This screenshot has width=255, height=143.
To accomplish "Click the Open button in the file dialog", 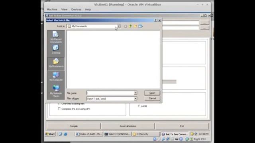I will click(152, 93).
